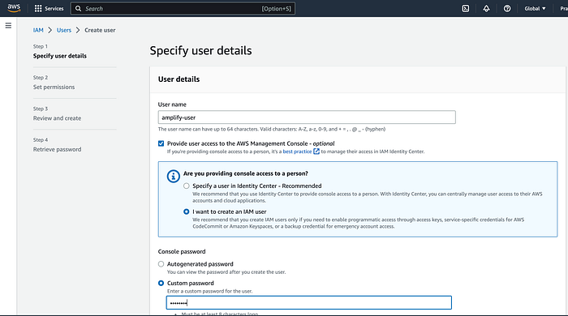Click the search magnifier icon

pyautogui.click(x=78, y=8)
